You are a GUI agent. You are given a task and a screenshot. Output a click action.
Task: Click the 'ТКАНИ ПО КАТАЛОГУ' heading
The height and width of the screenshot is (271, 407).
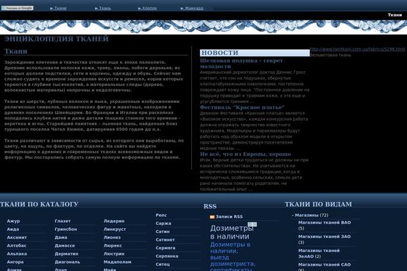pyautogui.click(x=39, y=205)
